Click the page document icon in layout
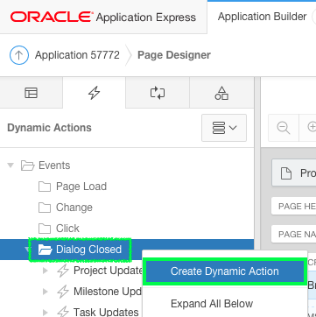 [x=286, y=173]
